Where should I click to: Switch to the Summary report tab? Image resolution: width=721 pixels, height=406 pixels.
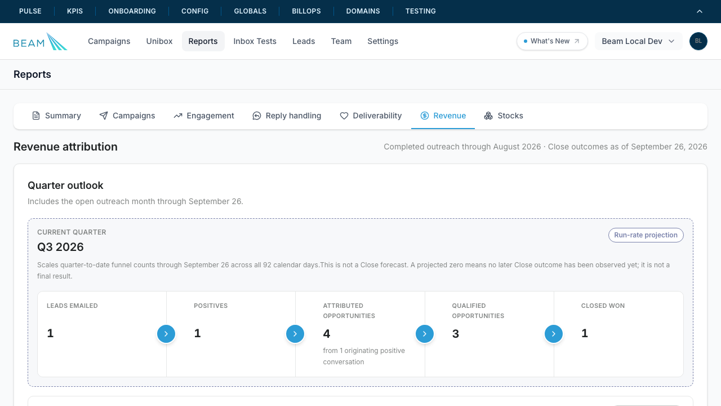click(56, 116)
